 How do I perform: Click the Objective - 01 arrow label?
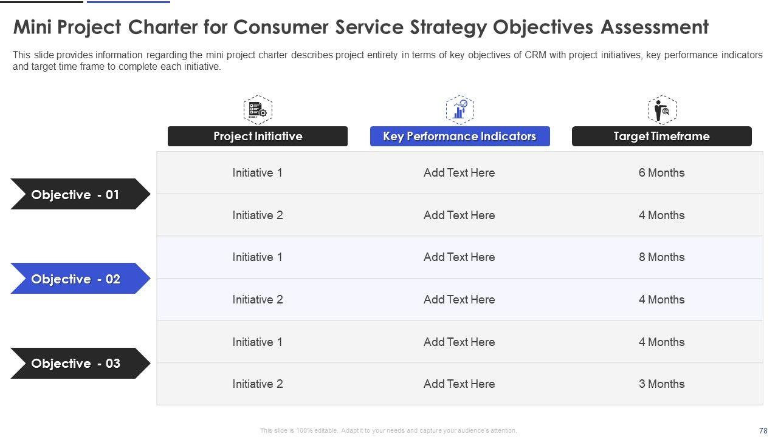point(75,195)
